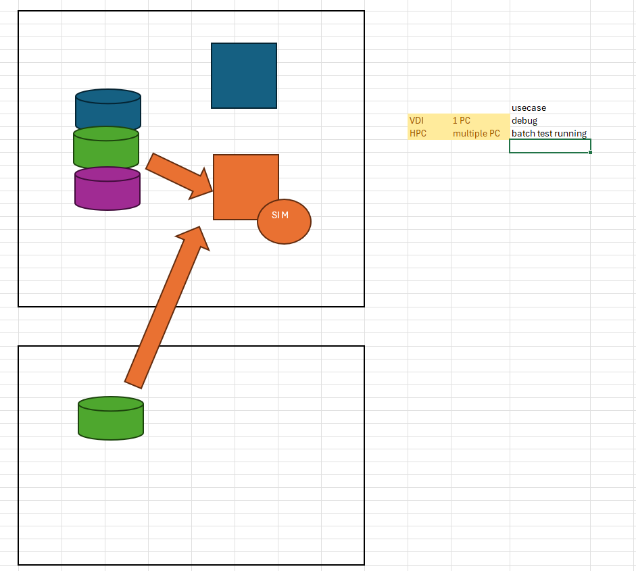Click the top border of the lower large rectangle

tap(191, 346)
